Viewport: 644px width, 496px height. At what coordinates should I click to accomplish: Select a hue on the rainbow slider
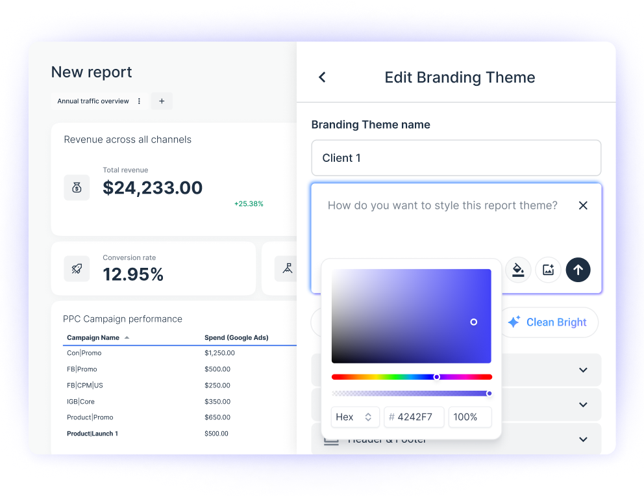click(437, 376)
